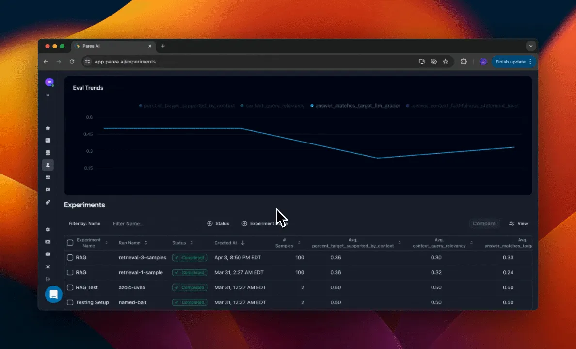
Task: Sort by Avg. context_query_relevancy column
Action: (443, 243)
